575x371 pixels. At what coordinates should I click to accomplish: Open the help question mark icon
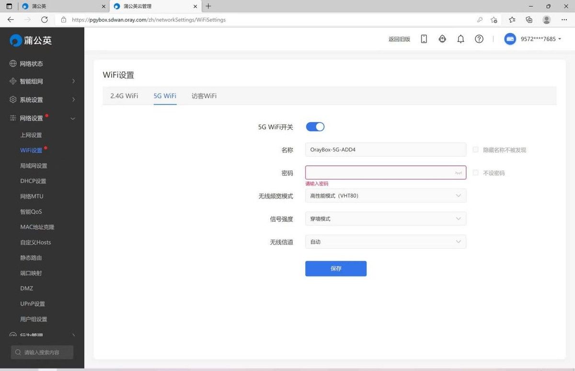tap(479, 39)
